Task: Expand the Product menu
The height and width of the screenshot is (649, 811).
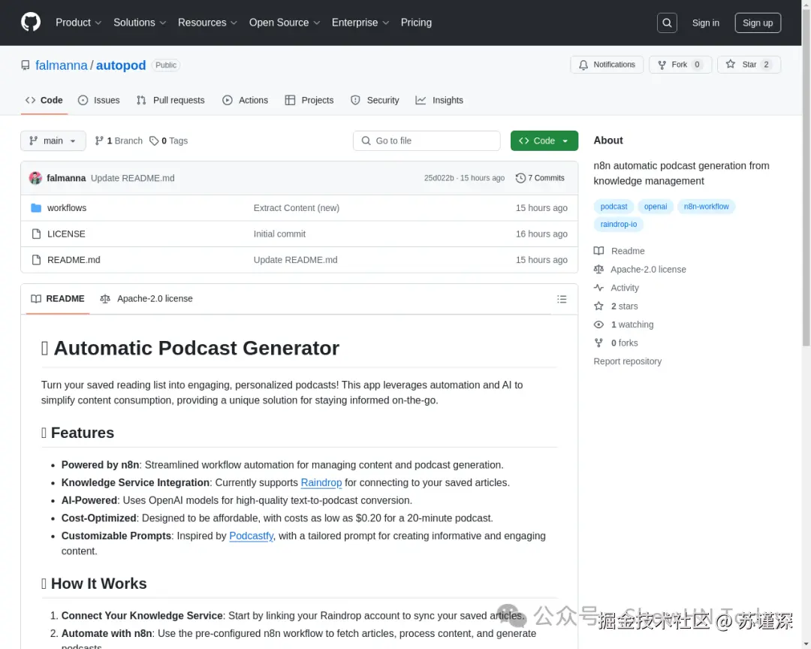Action: [79, 23]
